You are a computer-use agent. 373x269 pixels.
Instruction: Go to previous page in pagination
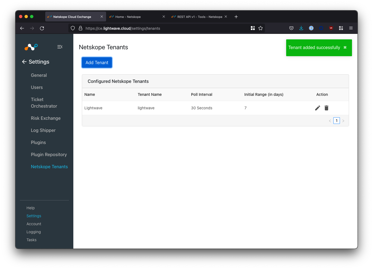tap(330, 121)
